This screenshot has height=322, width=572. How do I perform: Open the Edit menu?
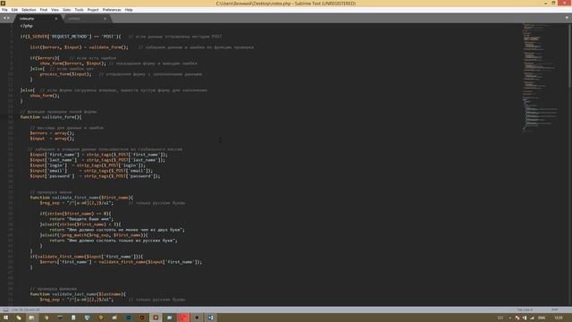(14, 10)
